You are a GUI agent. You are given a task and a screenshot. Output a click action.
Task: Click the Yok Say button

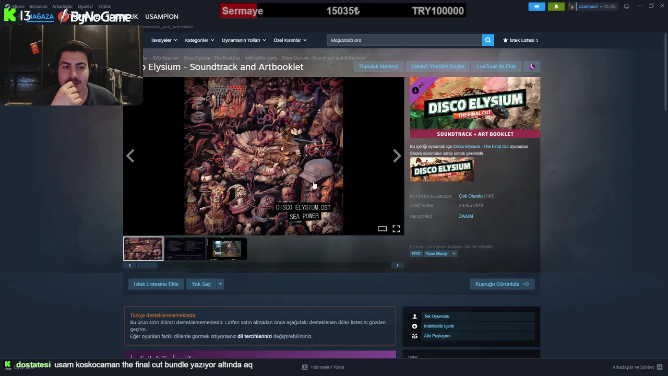tap(201, 284)
